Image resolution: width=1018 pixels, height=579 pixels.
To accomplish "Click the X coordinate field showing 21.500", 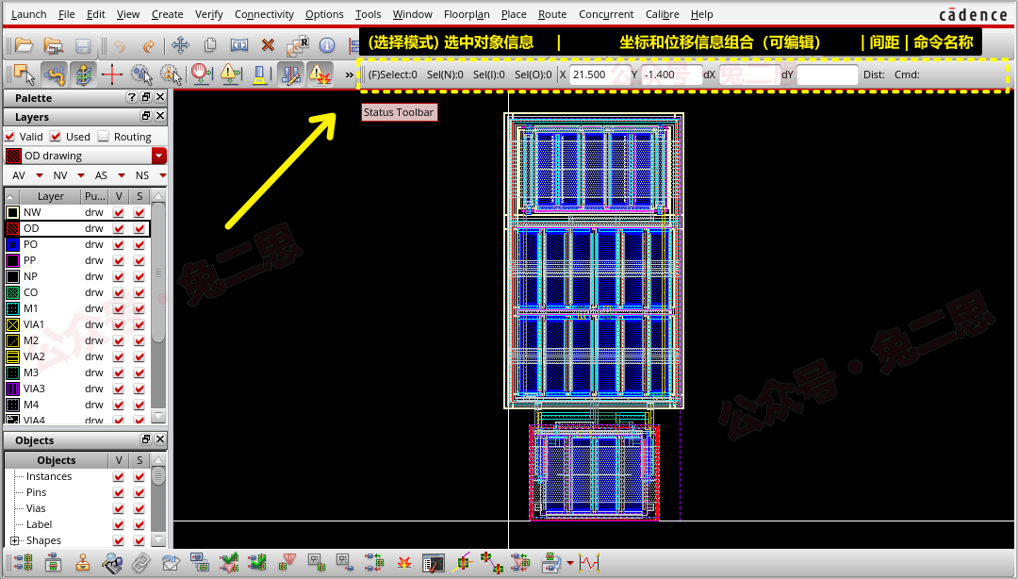I will tap(599, 74).
